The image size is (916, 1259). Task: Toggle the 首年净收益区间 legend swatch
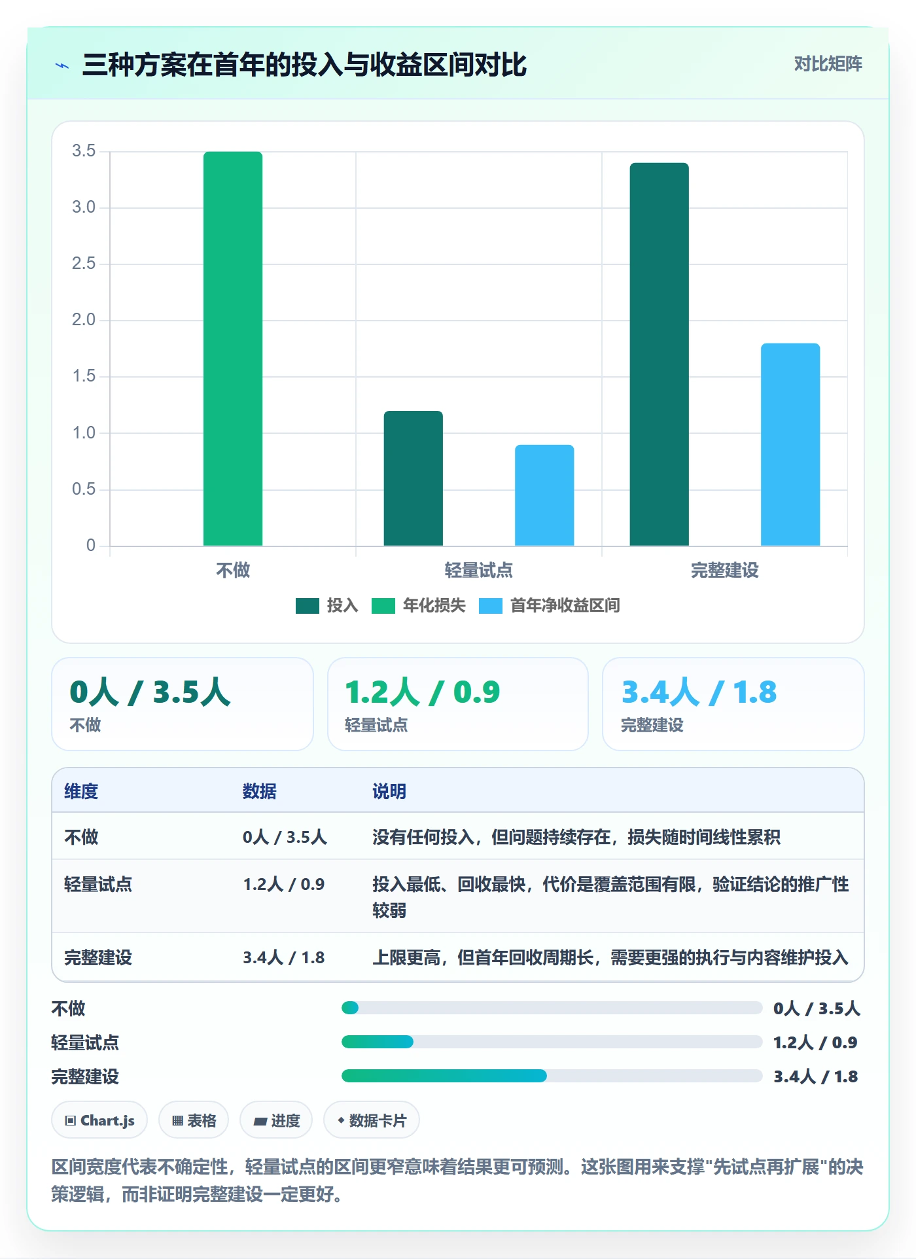pos(491,606)
